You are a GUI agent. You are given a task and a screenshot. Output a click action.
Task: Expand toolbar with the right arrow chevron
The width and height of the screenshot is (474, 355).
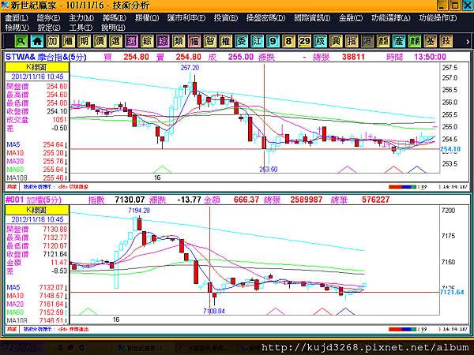pos(468,42)
